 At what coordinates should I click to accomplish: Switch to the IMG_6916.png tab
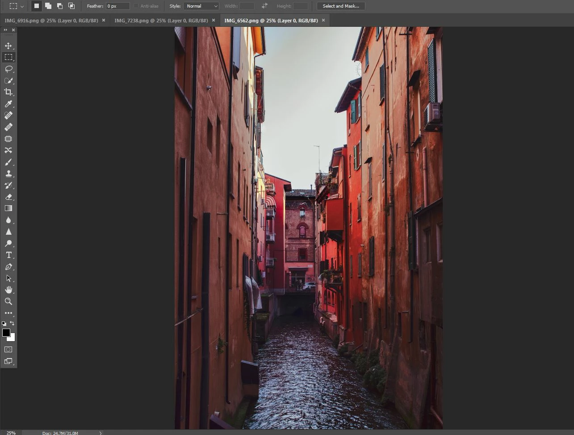pos(51,21)
